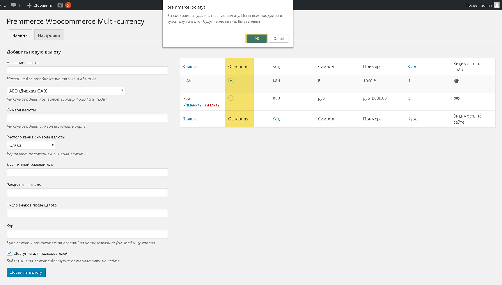Focus the Название валюты input field
The width and height of the screenshot is (502, 285).
click(87, 71)
